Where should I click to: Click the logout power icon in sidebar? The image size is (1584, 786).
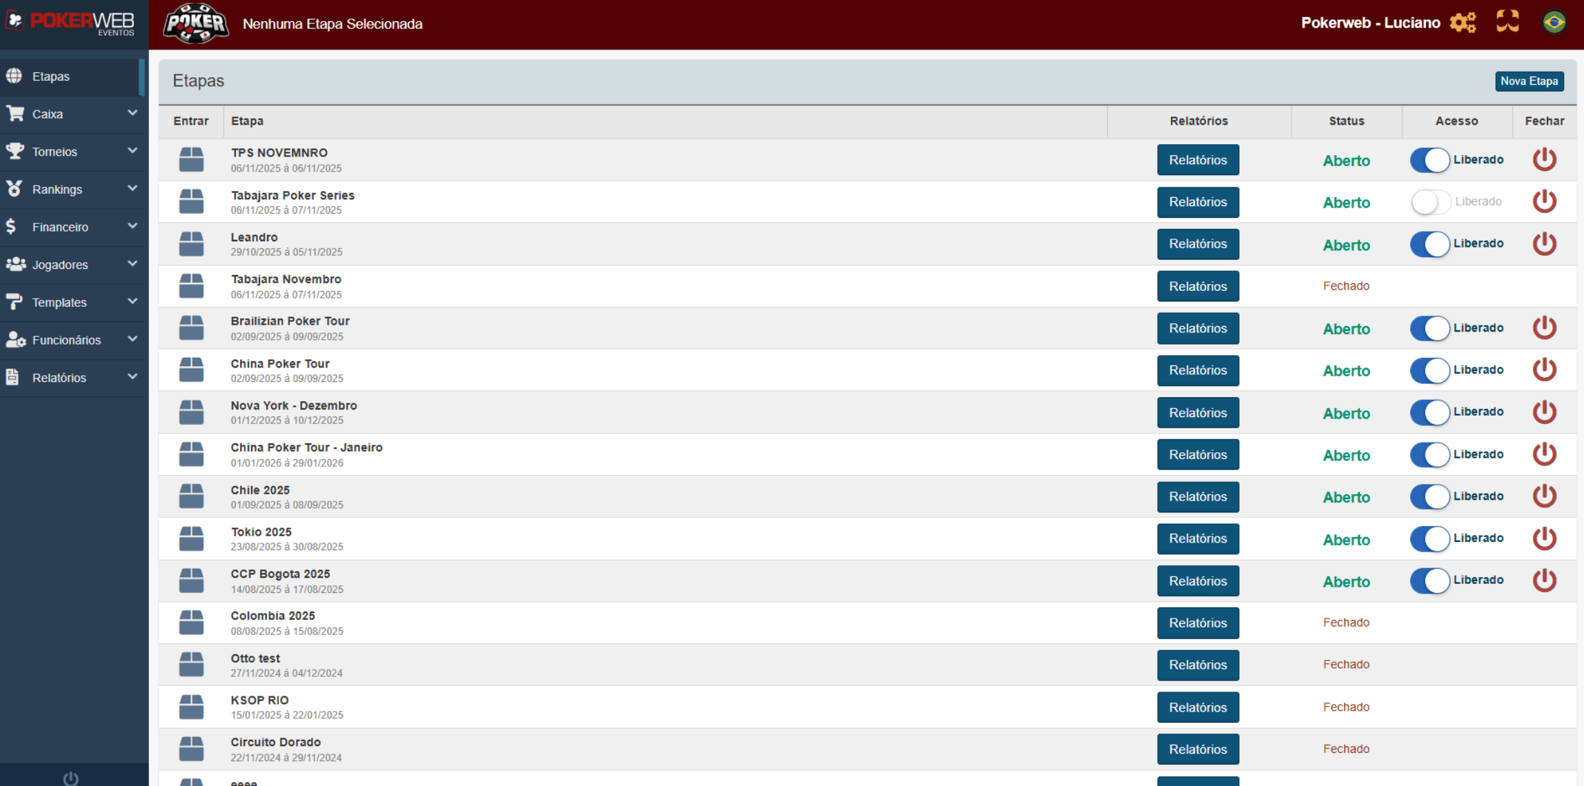click(x=70, y=778)
